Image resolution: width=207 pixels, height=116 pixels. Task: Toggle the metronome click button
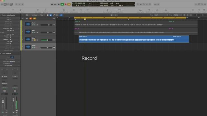[x=158, y=4]
